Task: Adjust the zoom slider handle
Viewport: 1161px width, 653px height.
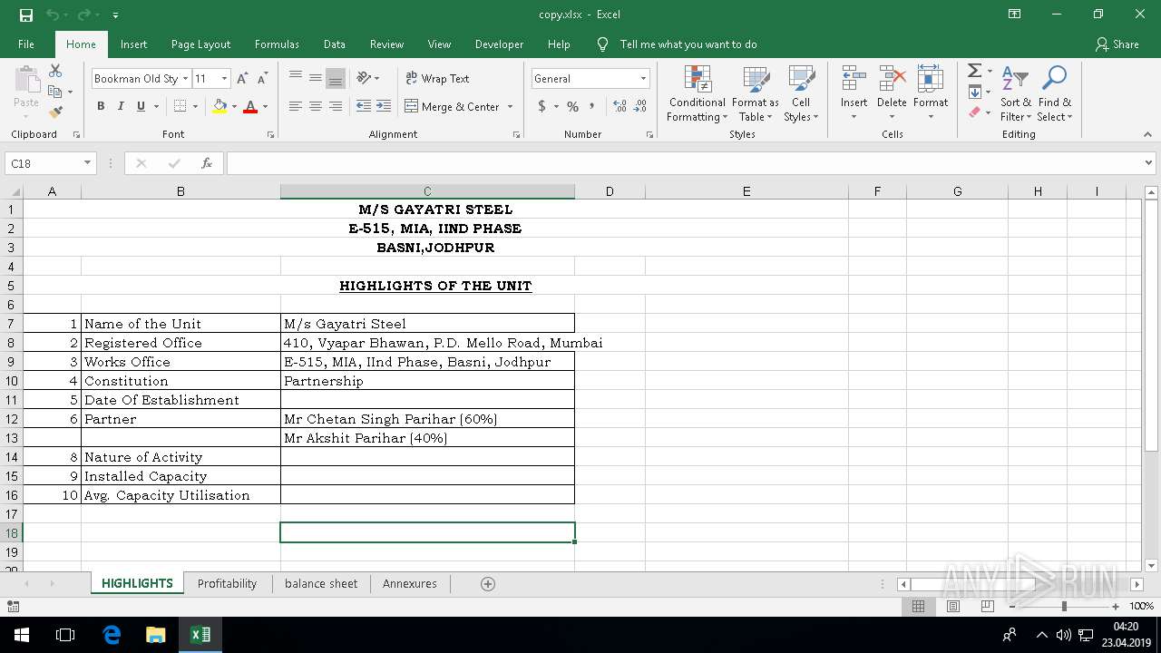Action: 1064,606
